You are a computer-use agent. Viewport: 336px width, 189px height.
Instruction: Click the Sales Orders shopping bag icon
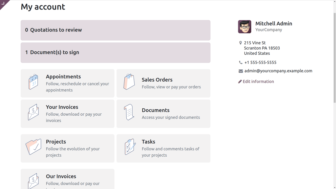129,82
